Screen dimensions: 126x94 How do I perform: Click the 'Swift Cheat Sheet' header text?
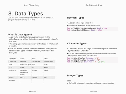click(x=94, y=5)
